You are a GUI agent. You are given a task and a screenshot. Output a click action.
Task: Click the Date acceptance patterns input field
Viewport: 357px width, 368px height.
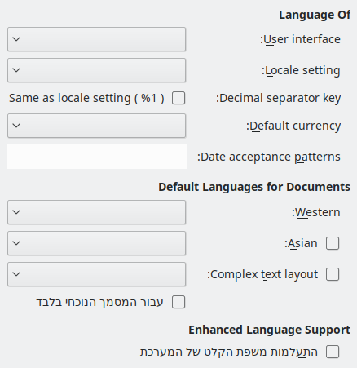(96, 157)
